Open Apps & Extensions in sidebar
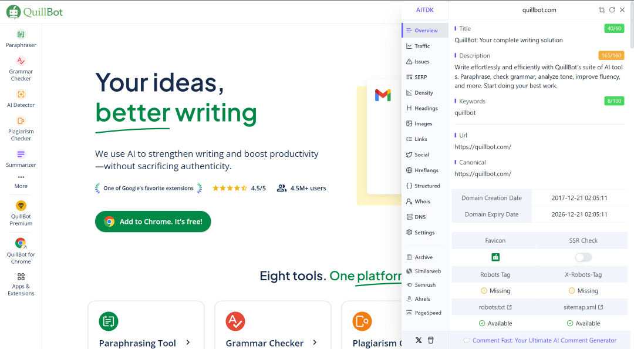 tap(21, 284)
